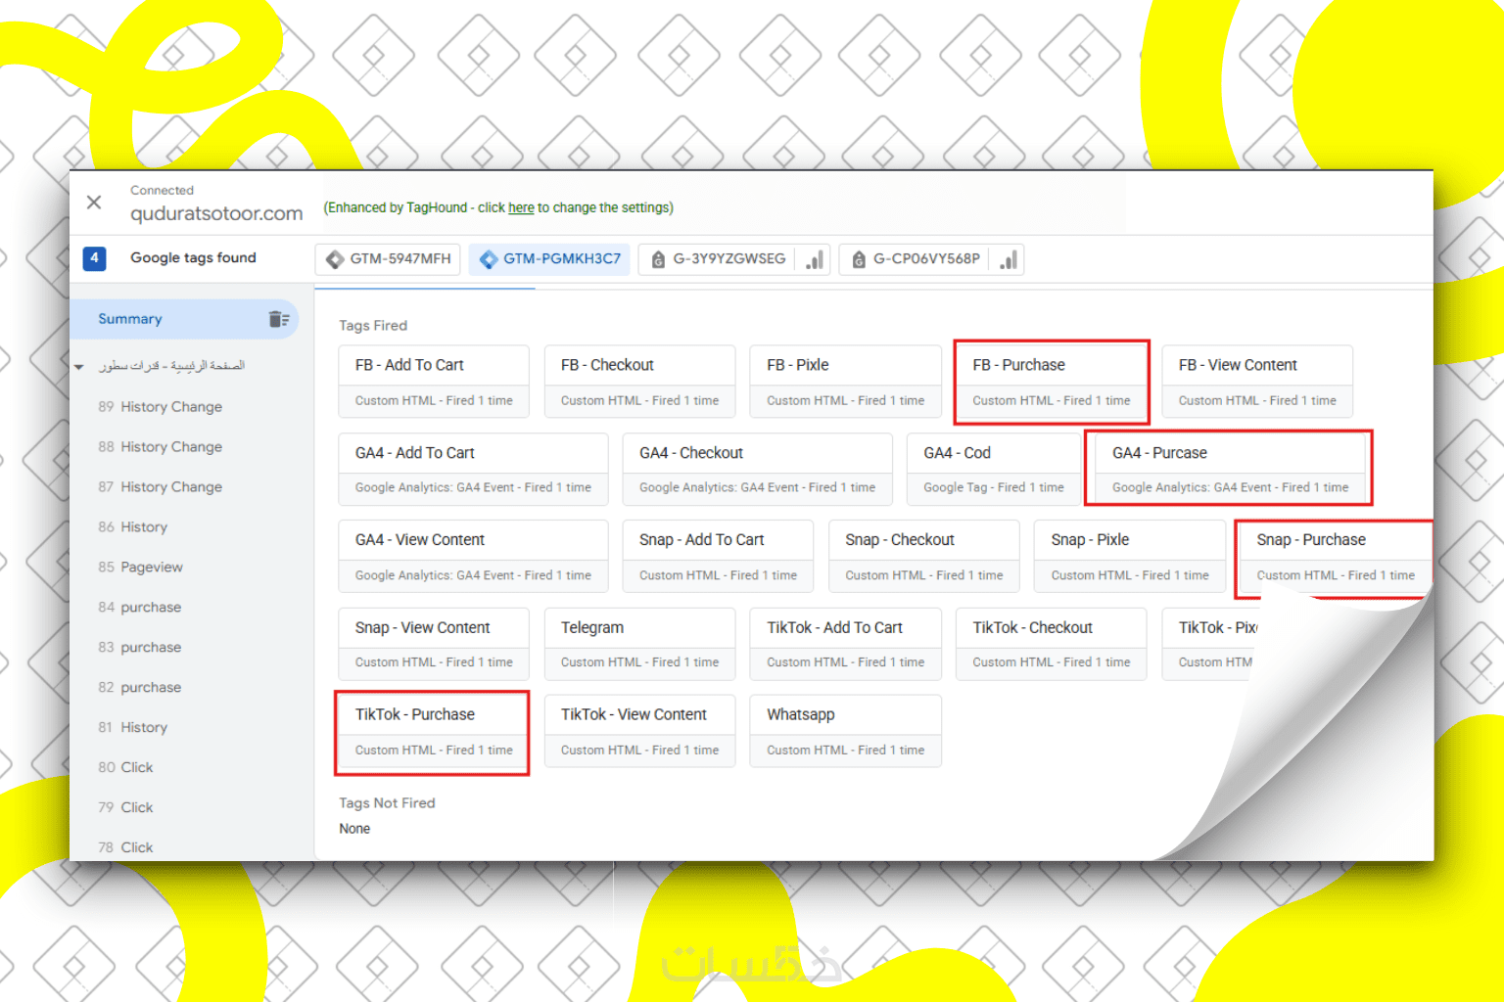The height and width of the screenshot is (1002, 1504).
Task: Select event 85 Pageview
Action: pyautogui.click(x=141, y=567)
